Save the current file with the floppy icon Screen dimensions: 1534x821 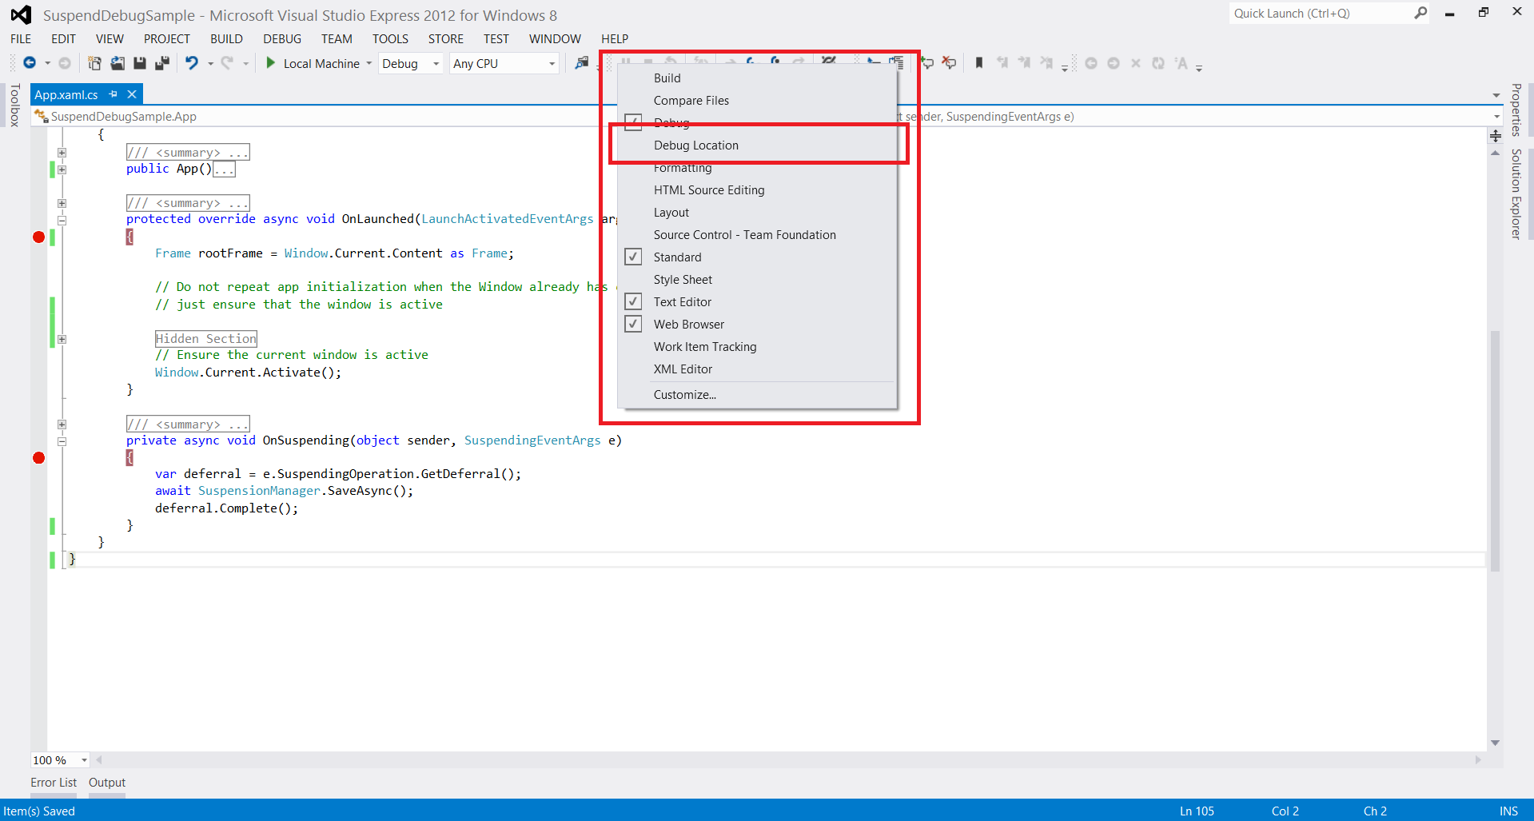pyautogui.click(x=140, y=63)
